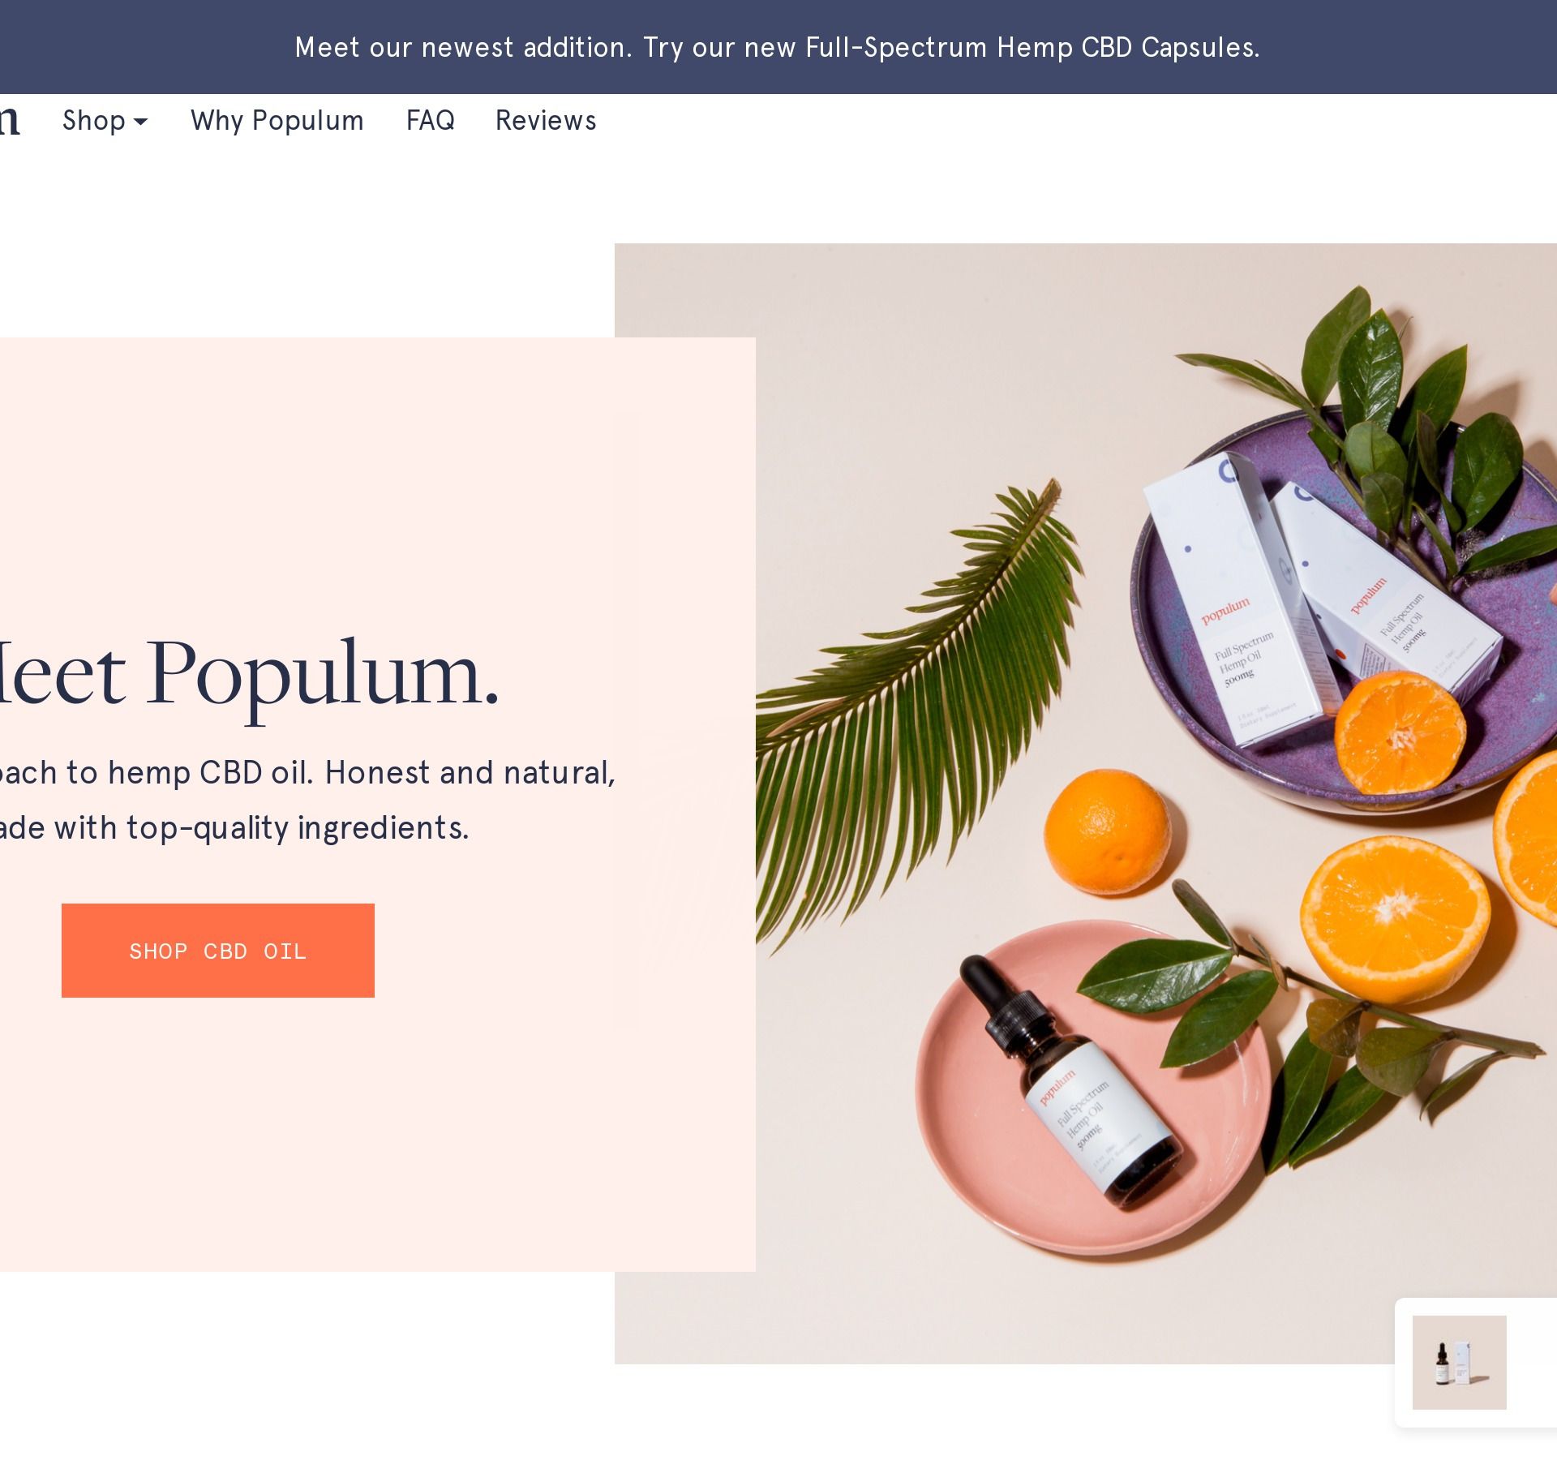Open the Why Populum page
The height and width of the screenshot is (1460, 1557).
(x=277, y=121)
